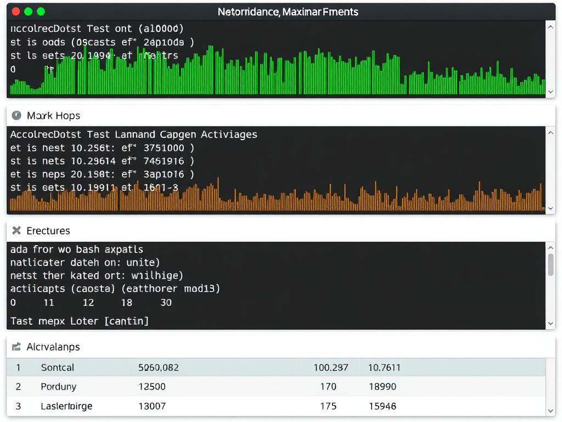Click the scroll-down arrow of the green chart panel
The width and height of the screenshot is (562, 422).
550,92
